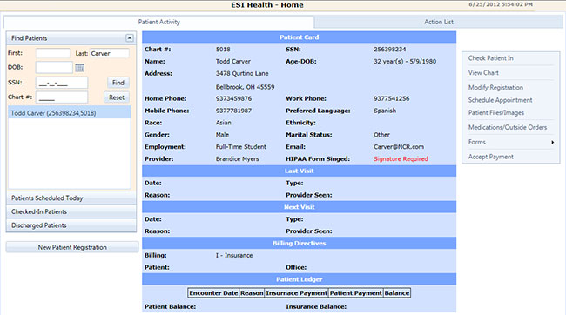Click the email Carver@NCR.com
The width and height of the screenshot is (566, 315).
[x=399, y=147]
